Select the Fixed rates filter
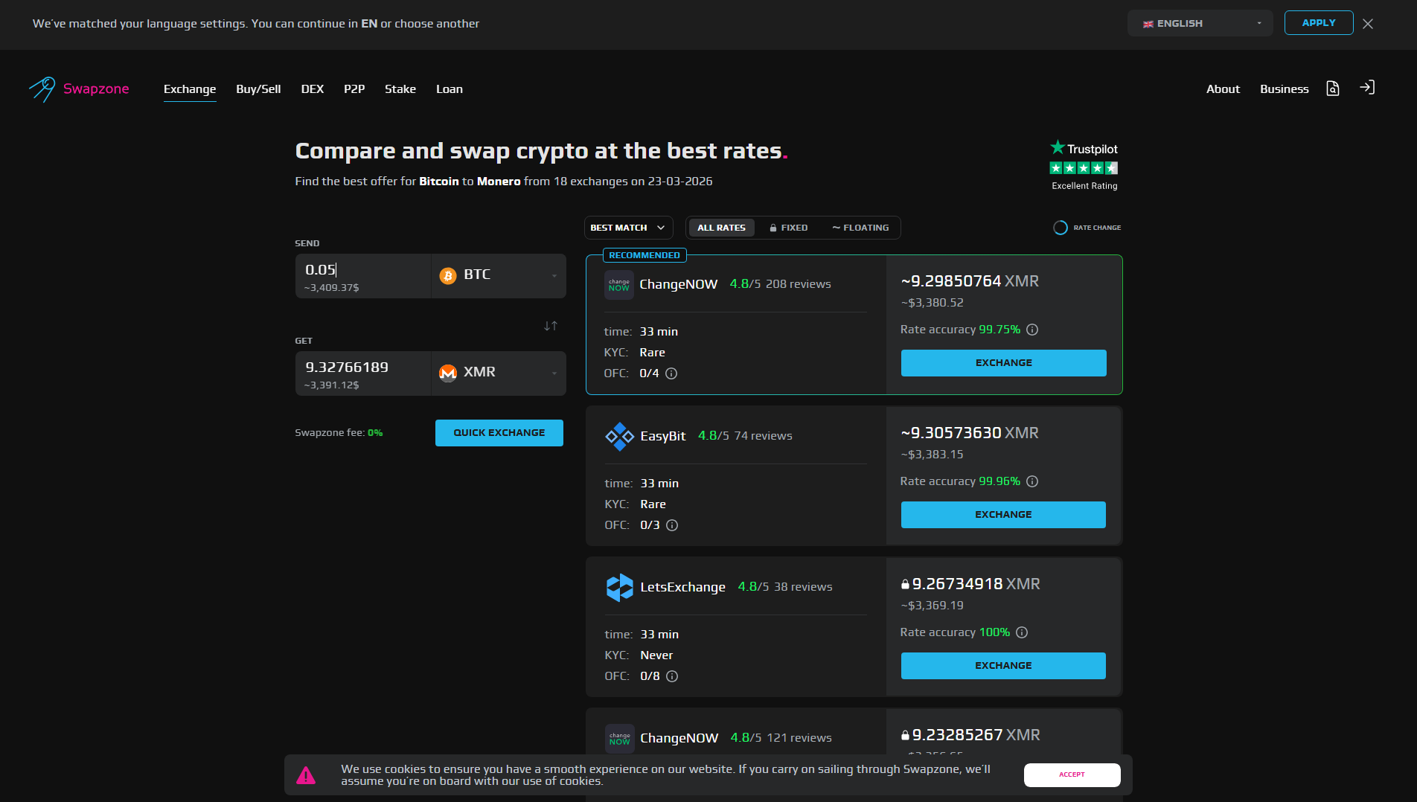Viewport: 1417px width, 802px height. [789, 228]
